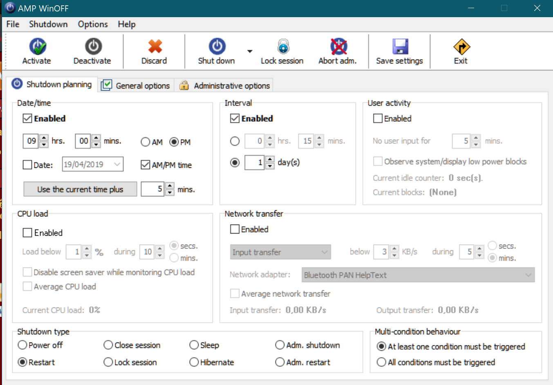The image size is (553, 385).
Task: Hit the Shut down toolbar icon
Action: coord(217,47)
